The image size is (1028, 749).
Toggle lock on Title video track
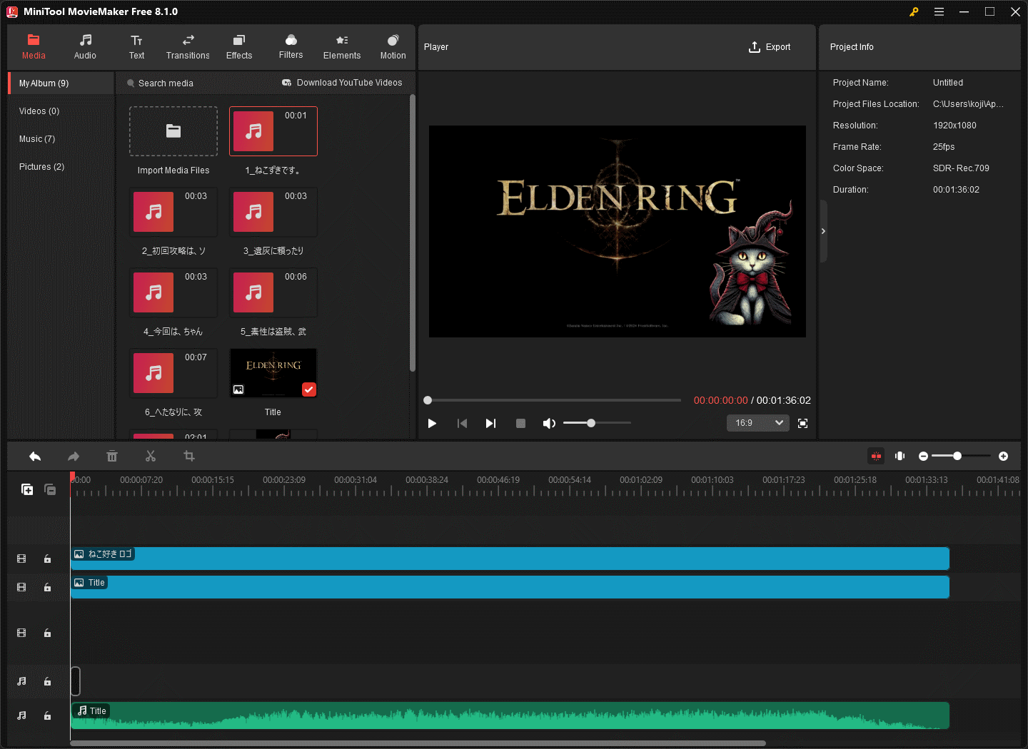pos(47,588)
